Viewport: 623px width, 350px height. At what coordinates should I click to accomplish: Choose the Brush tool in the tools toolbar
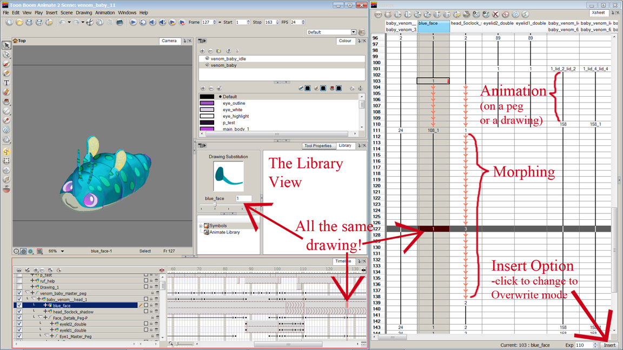[x=6, y=64]
